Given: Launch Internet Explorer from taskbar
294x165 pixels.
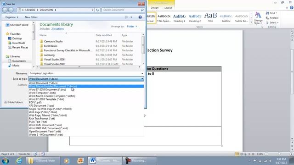Looking at the screenshot, I should pos(19,161).
